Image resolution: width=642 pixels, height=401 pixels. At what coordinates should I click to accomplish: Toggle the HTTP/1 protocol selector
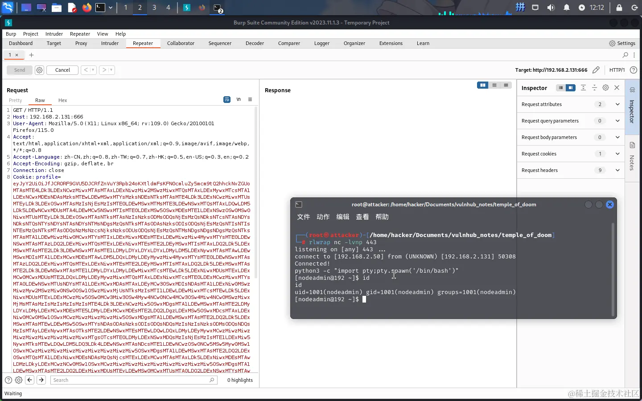click(617, 70)
